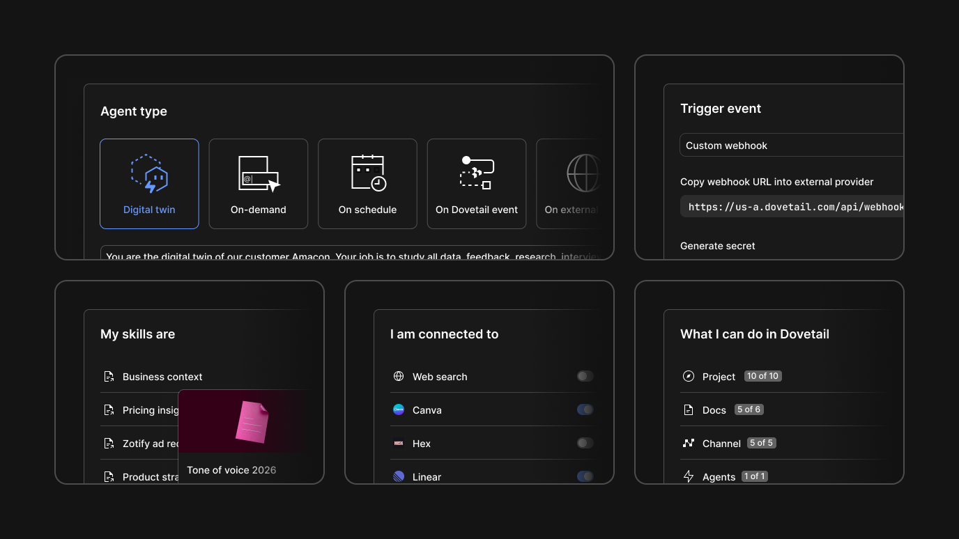959x539 pixels.
Task: Choose the On-demand agent type card
Action: (x=259, y=184)
